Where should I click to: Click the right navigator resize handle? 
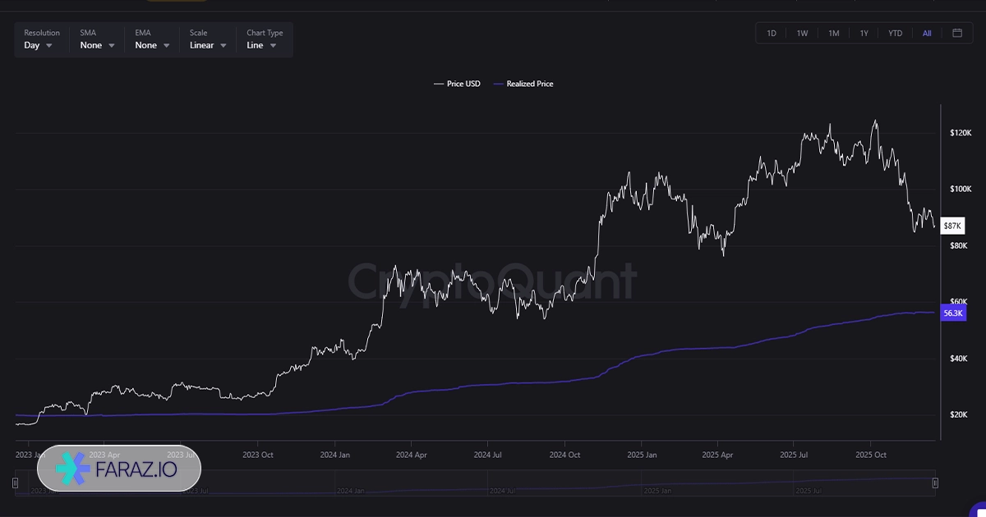tap(935, 483)
